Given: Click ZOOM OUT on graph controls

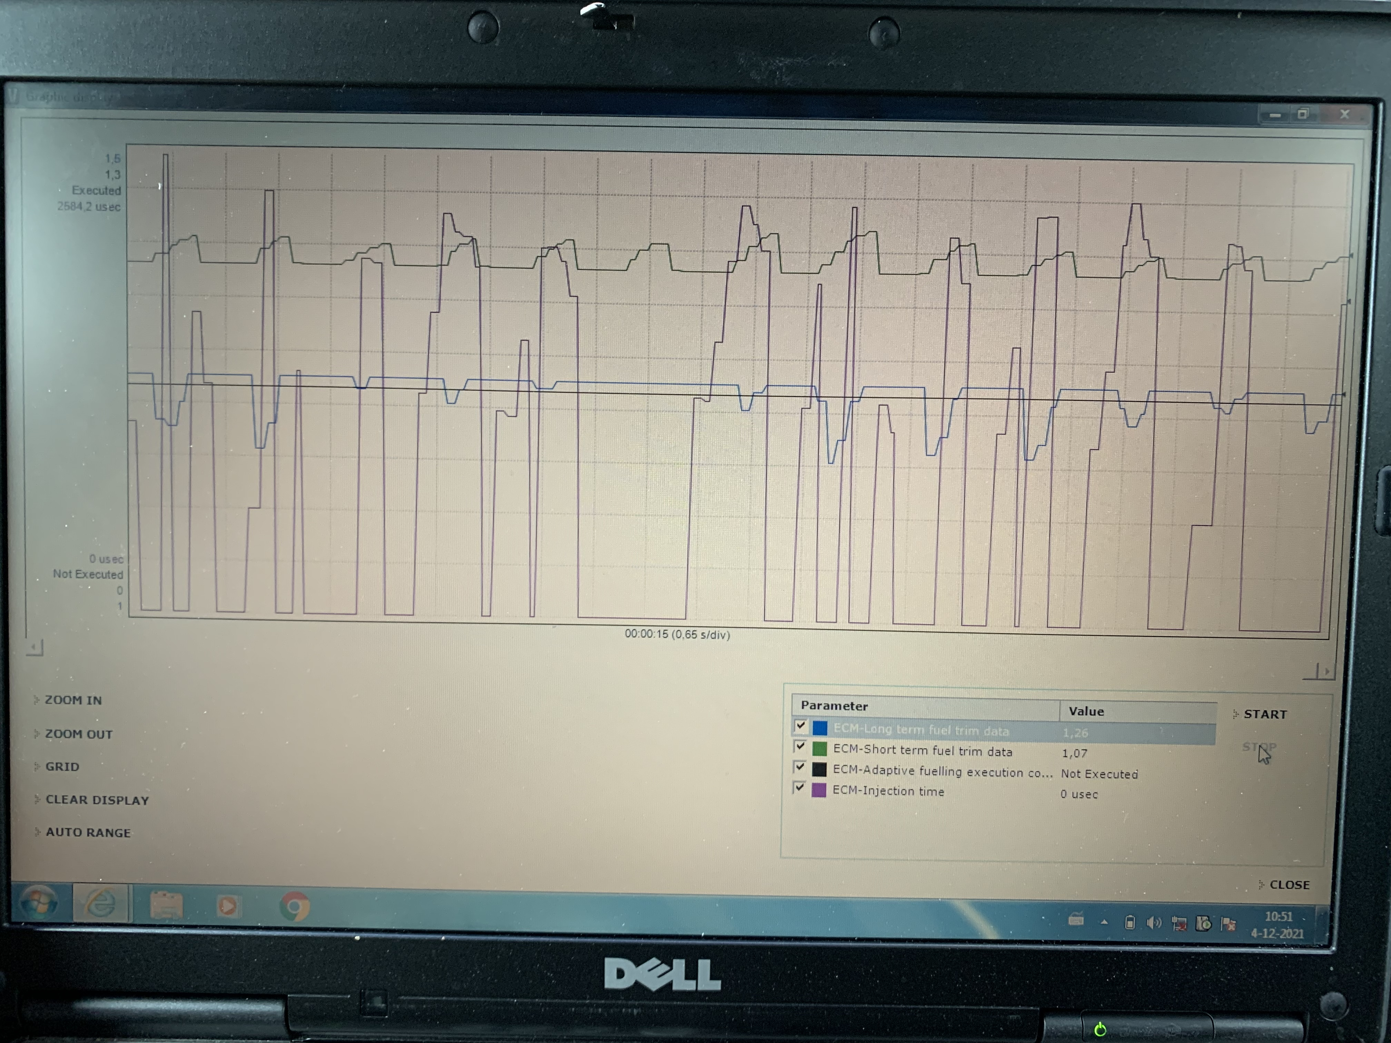Looking at the screenshot, I should [x=79, y=734].
